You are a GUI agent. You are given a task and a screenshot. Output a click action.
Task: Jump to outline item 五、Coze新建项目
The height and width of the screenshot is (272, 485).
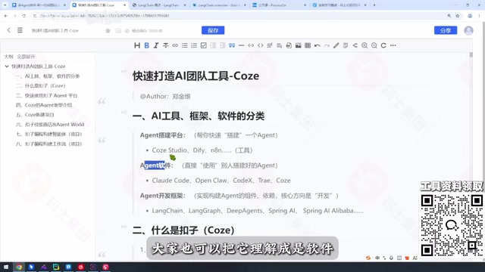35,115
